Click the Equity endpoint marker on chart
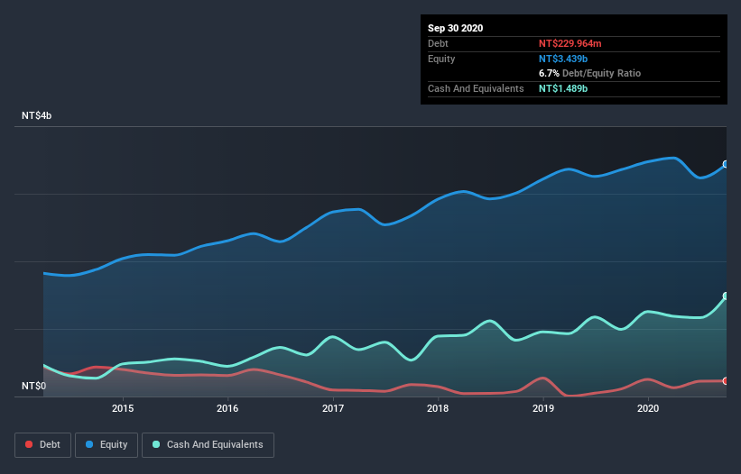 (726, 164)
